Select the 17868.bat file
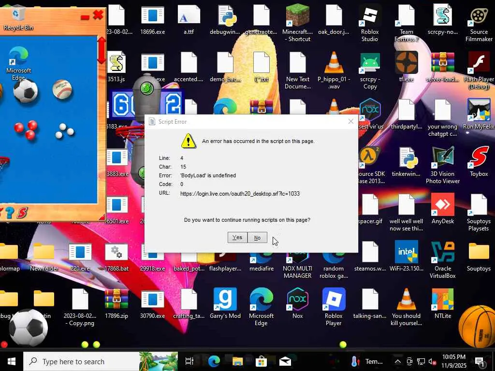Viewport: 495px width, 371px height. pos(116,256)
